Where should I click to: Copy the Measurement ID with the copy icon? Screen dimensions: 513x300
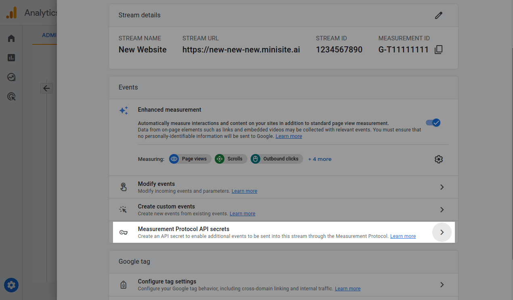pos(439,50)
